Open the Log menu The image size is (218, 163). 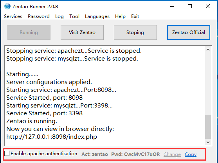tap(59, 16)
